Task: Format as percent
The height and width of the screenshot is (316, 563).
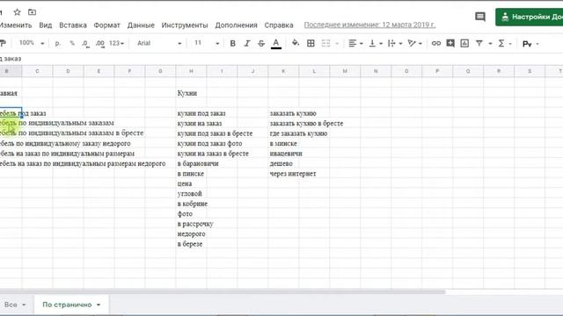Action: click(x=72, y=43)
